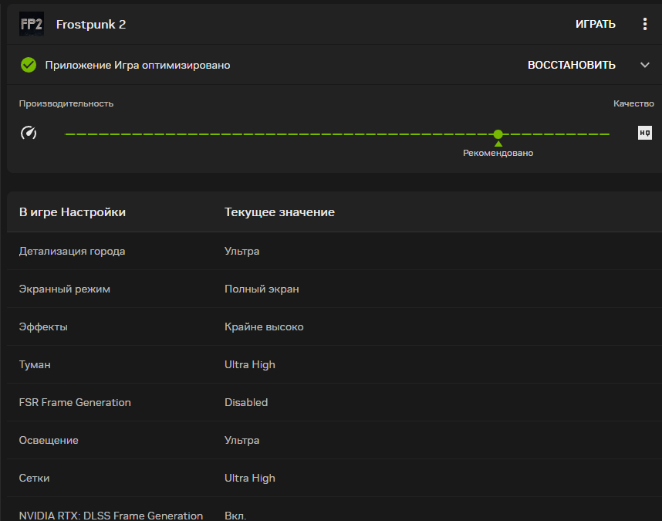Click 'Приложение Игра оптимизировано' status text
This screenshot has width=662, height=521.
point(137,65)
